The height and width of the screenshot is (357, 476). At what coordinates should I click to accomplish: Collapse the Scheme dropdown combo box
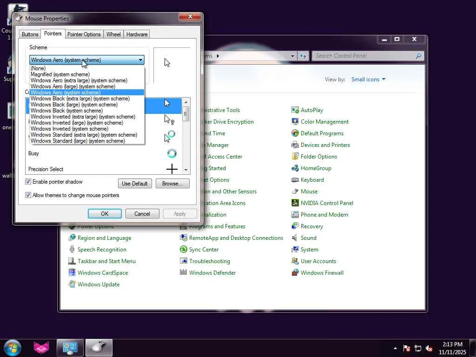point(87,60)
